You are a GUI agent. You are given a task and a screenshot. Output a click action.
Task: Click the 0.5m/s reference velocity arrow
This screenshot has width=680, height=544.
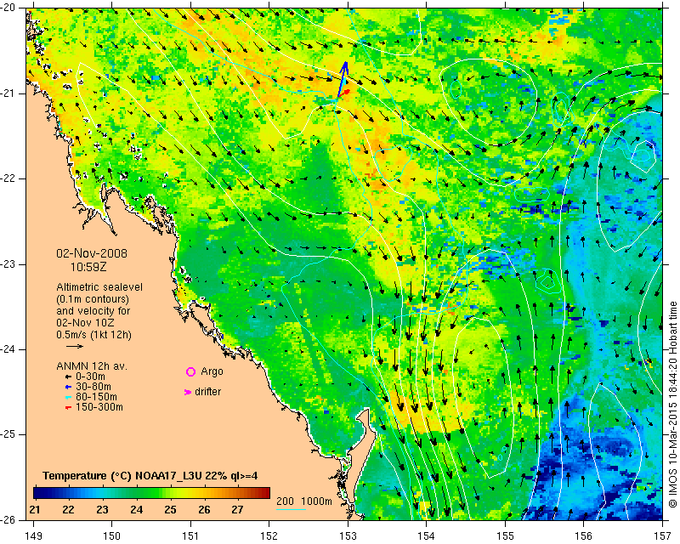pos(75,346)
